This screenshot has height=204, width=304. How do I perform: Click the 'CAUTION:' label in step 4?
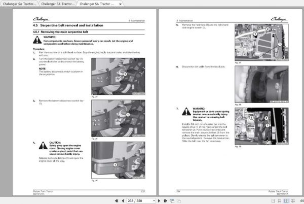click(55, 143)
